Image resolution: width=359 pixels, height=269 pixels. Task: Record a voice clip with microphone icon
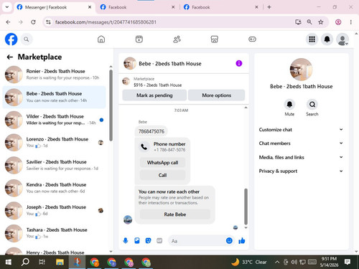[126, 240]
